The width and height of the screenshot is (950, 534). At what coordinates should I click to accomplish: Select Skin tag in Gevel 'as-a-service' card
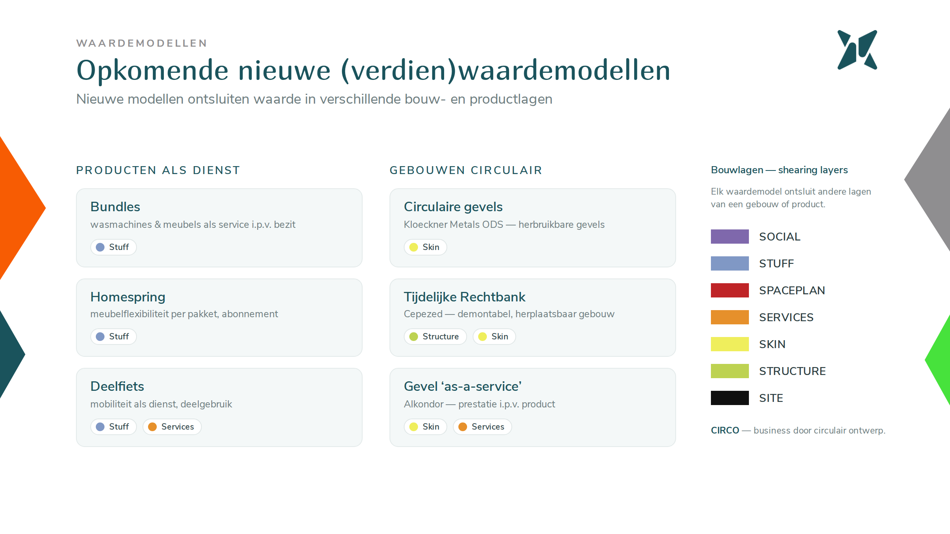click(426, 427)
